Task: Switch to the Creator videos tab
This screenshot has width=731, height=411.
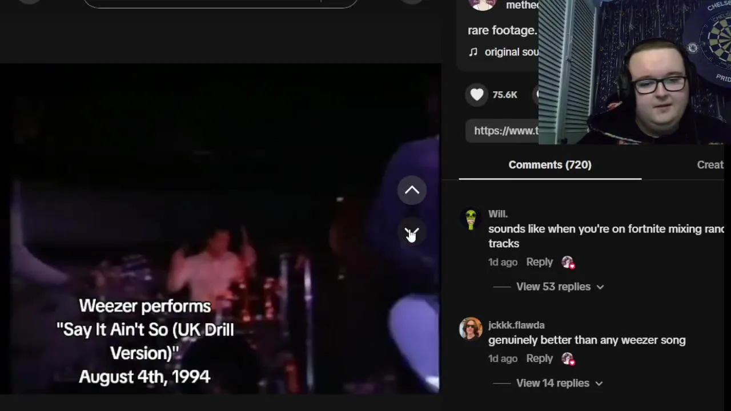Action: tap(710, 165)
